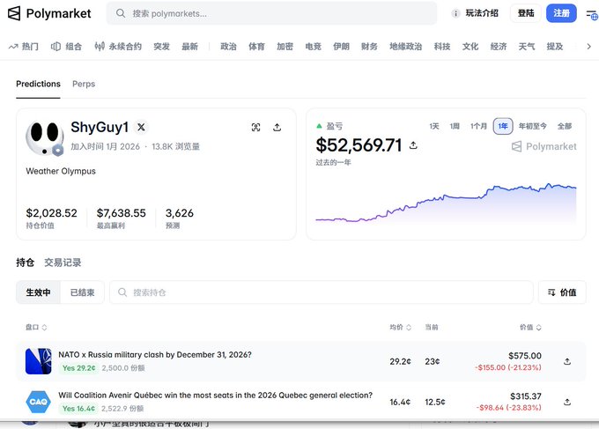Switch to 生效中 active positions

point(38,292)
